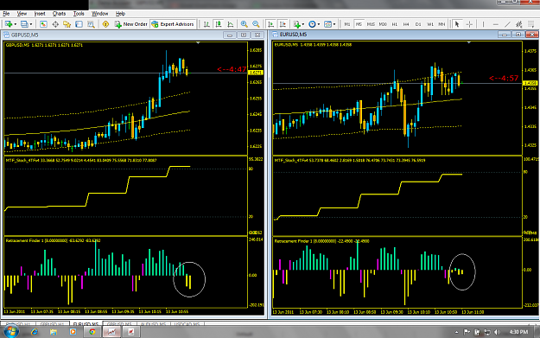Open the View menu
This screenshot has height=338, width=540.
[22, 14]
